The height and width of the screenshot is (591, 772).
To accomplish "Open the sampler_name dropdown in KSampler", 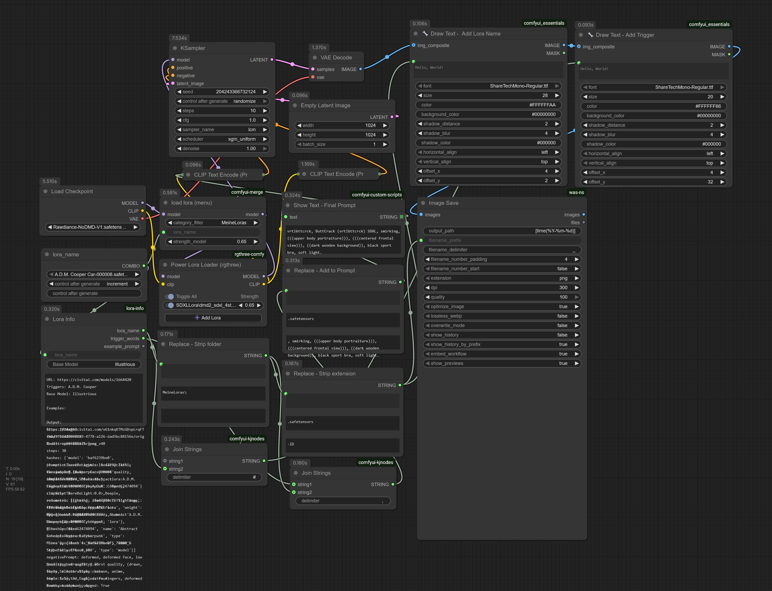I will click(x=222, y=129).
